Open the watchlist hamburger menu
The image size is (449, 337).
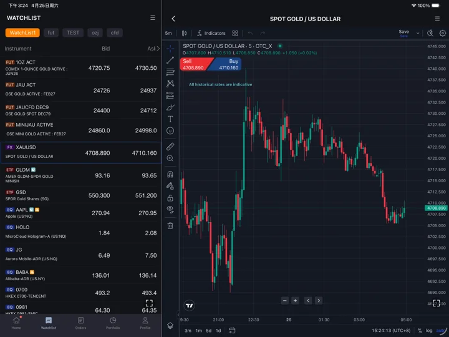coord(153,17)
